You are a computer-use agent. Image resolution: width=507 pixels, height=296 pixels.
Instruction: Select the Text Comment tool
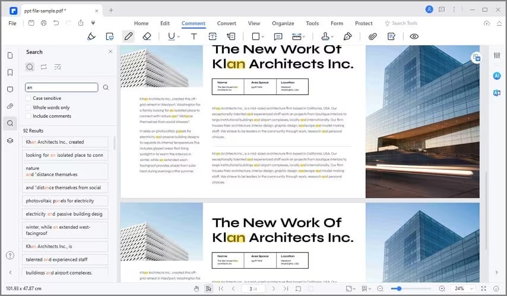pyautogui.click(x=194, y=37)
